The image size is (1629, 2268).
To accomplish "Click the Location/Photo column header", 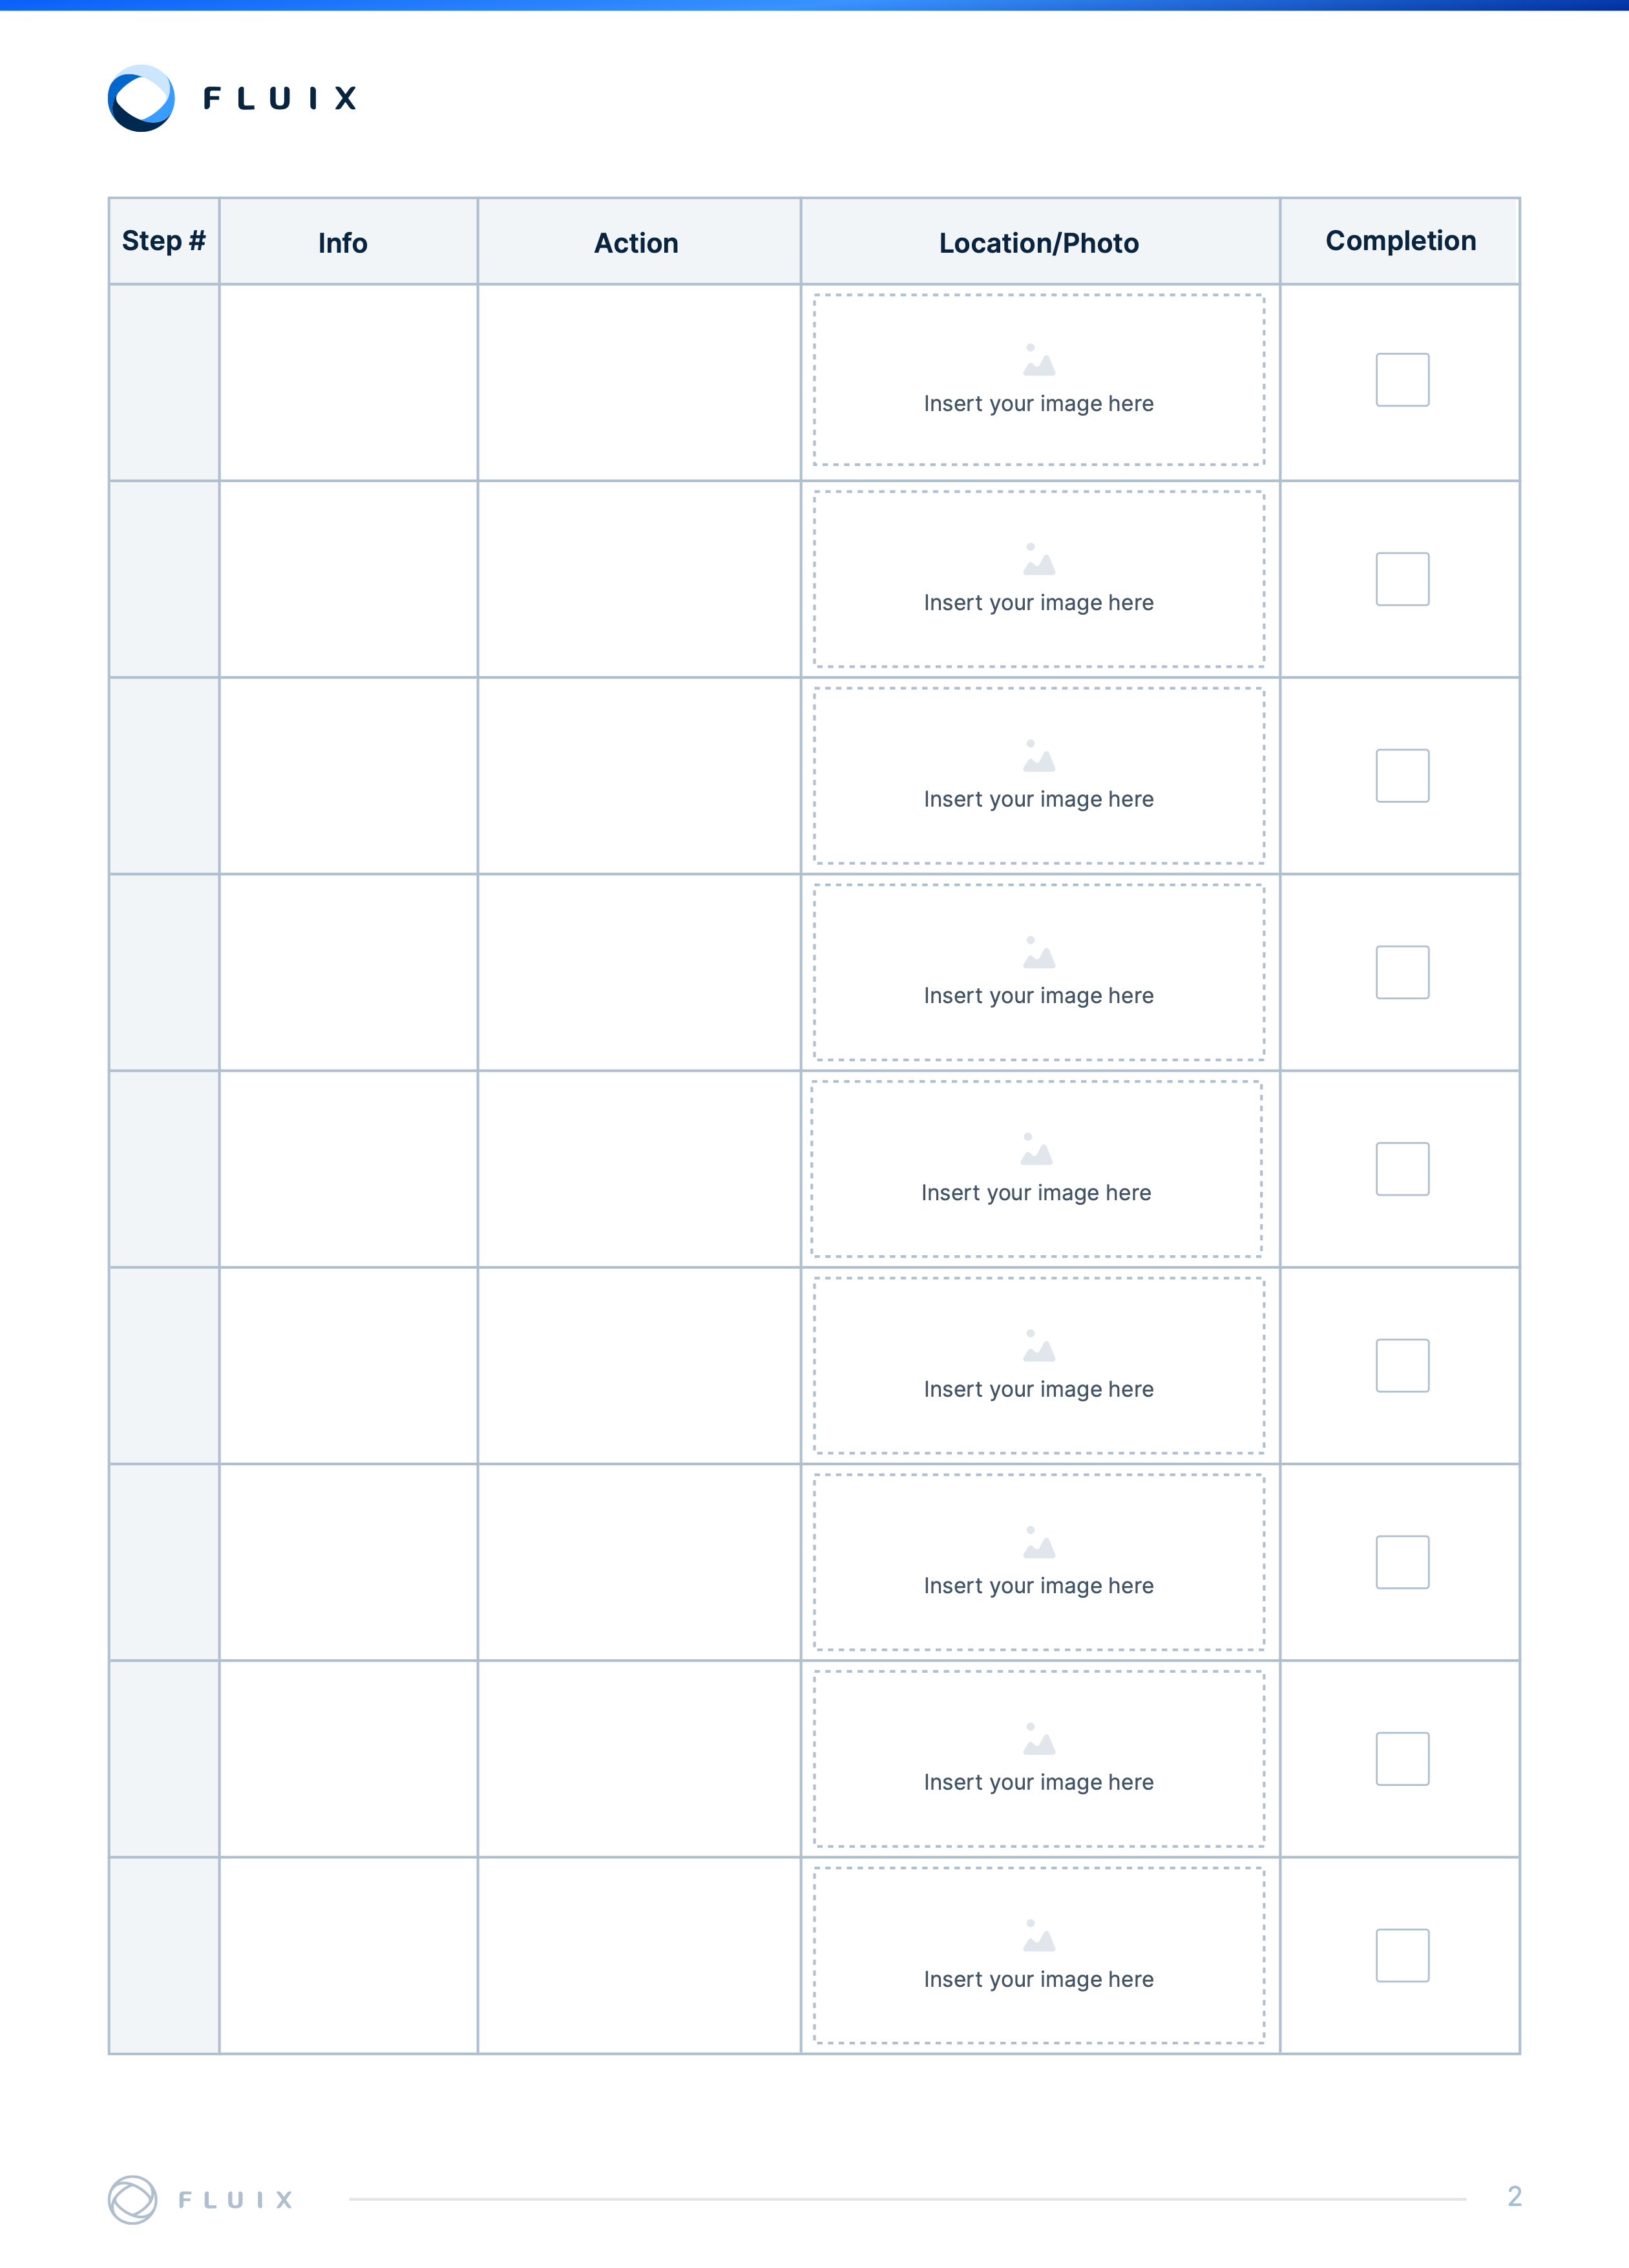I will point(1039,243).
